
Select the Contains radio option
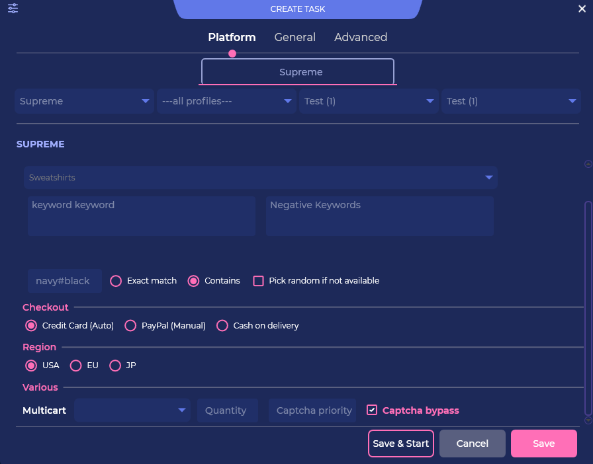click(194, 281)
